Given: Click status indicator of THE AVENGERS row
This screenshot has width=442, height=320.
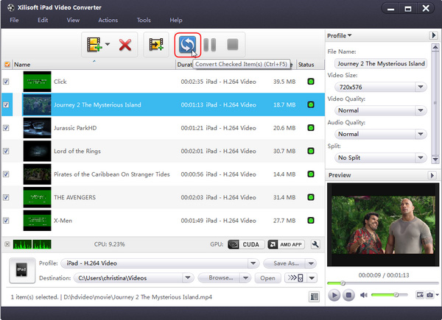Looking at the screenshot, I should (311, 197).
